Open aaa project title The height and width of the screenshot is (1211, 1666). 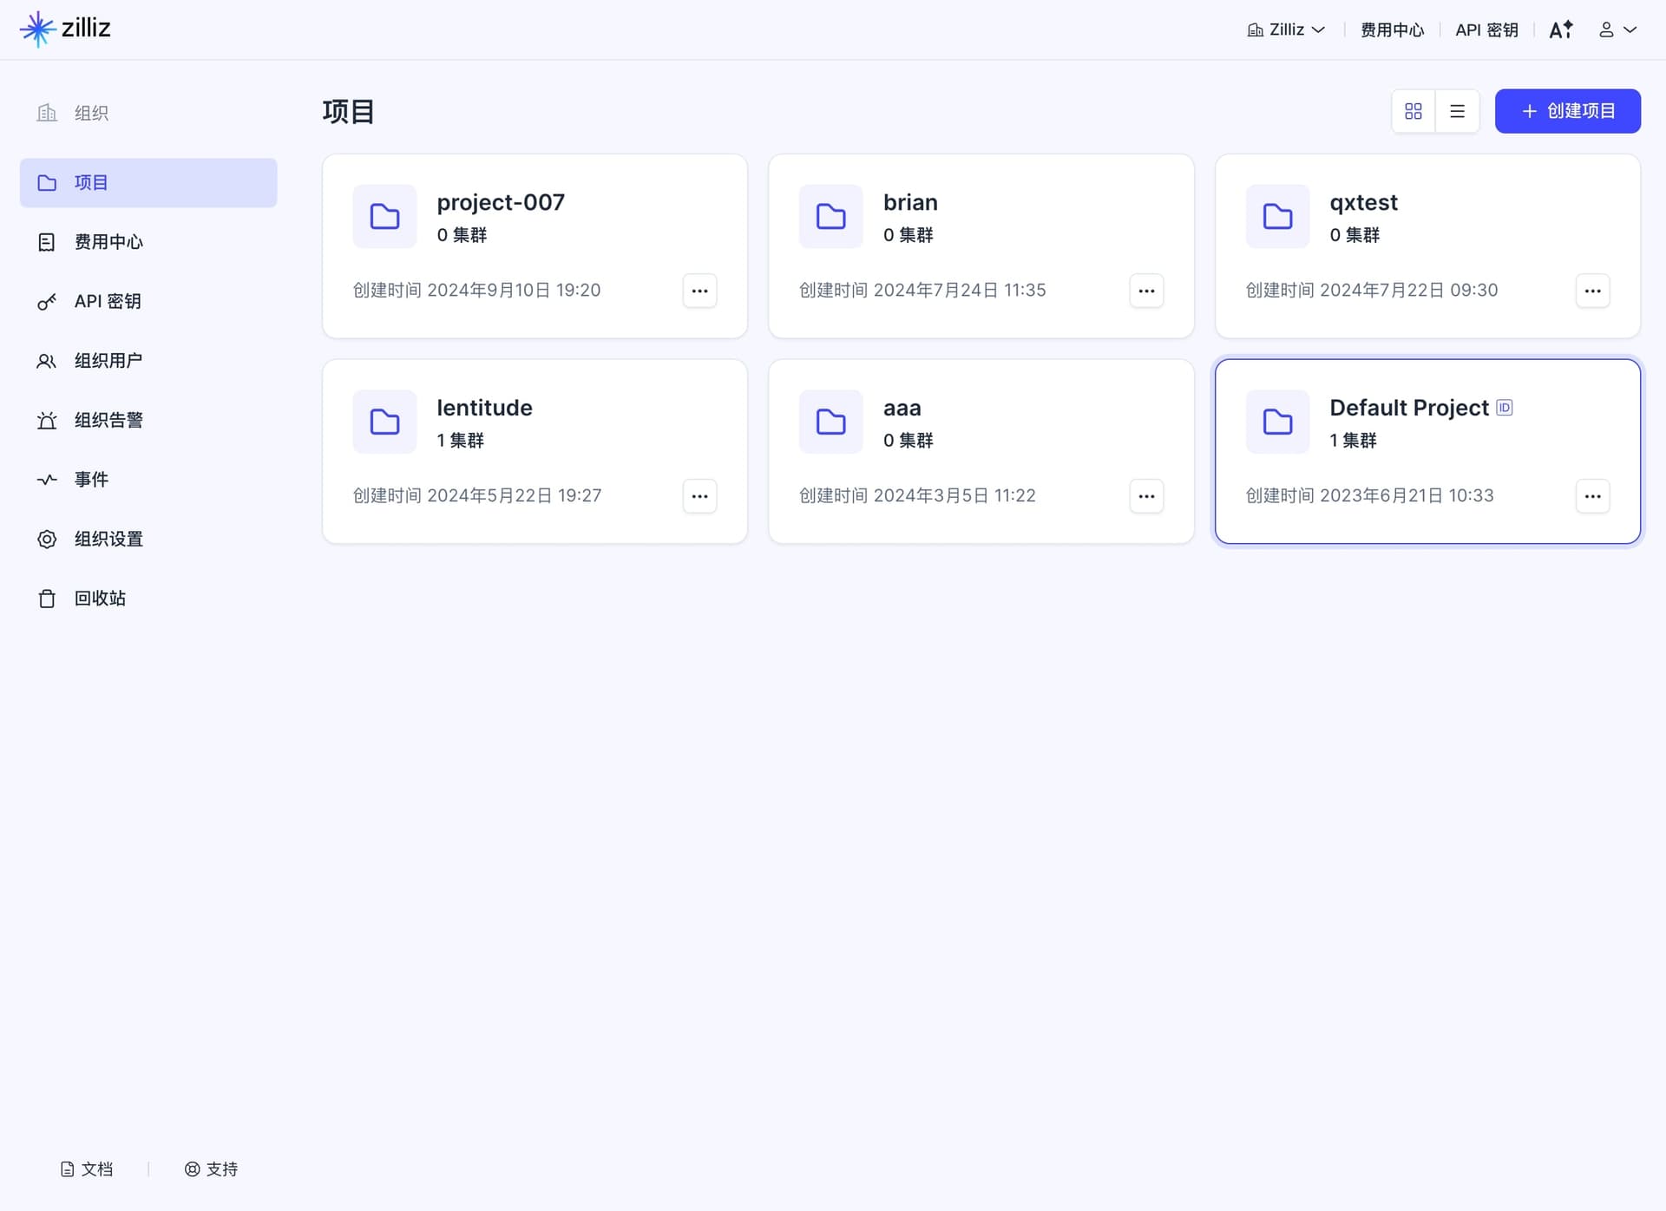click(902, 408)
